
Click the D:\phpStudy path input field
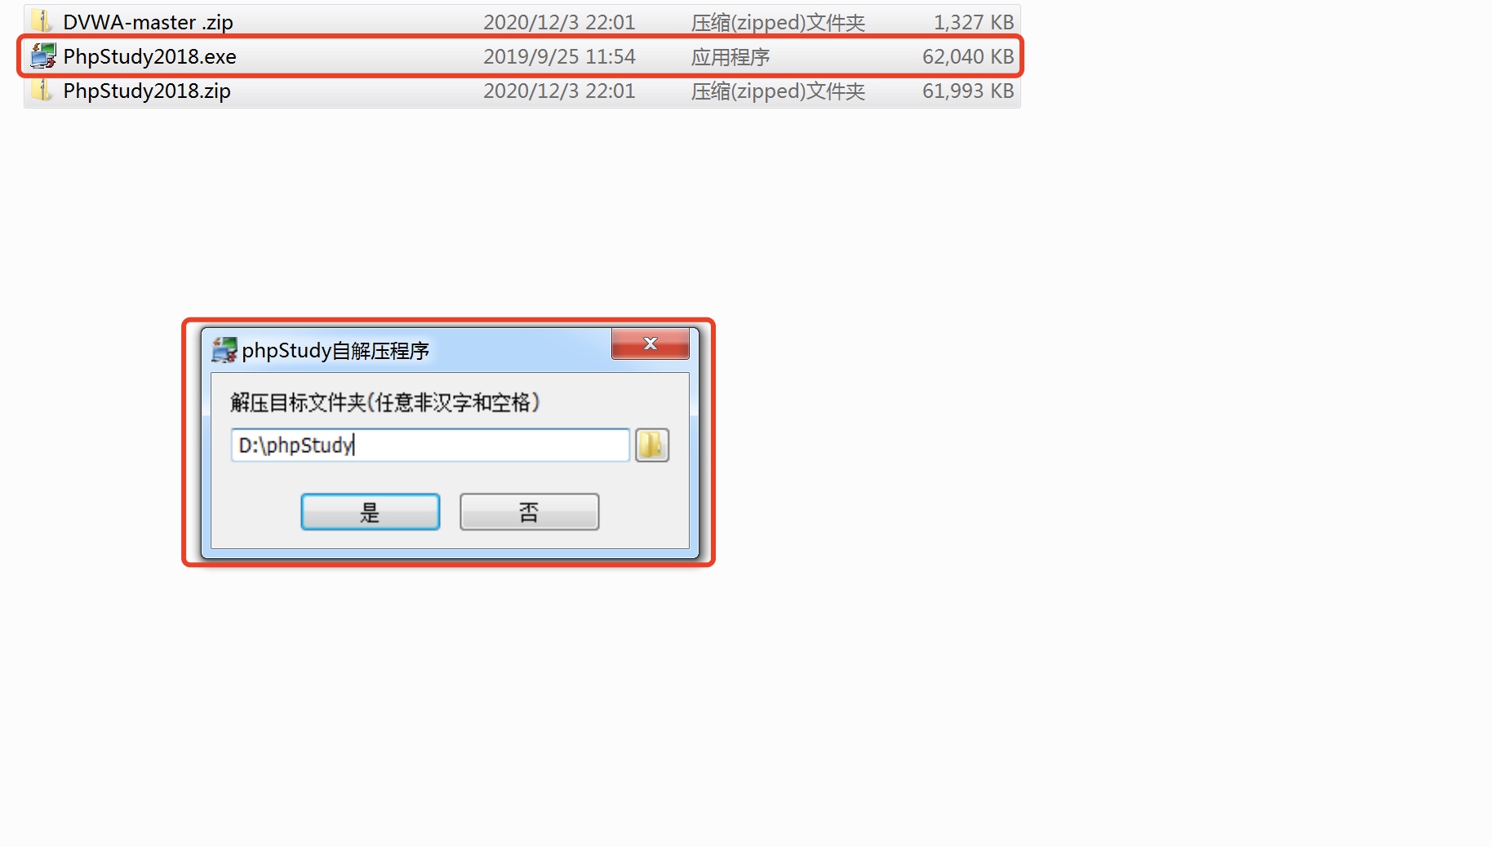tap(430, 446)
